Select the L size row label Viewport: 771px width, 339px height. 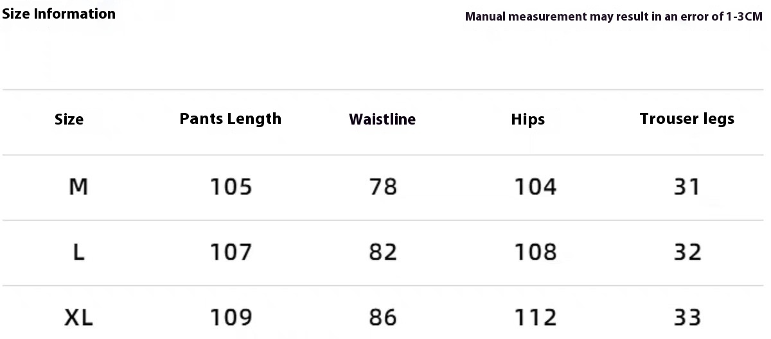click(x=78, y=252)
